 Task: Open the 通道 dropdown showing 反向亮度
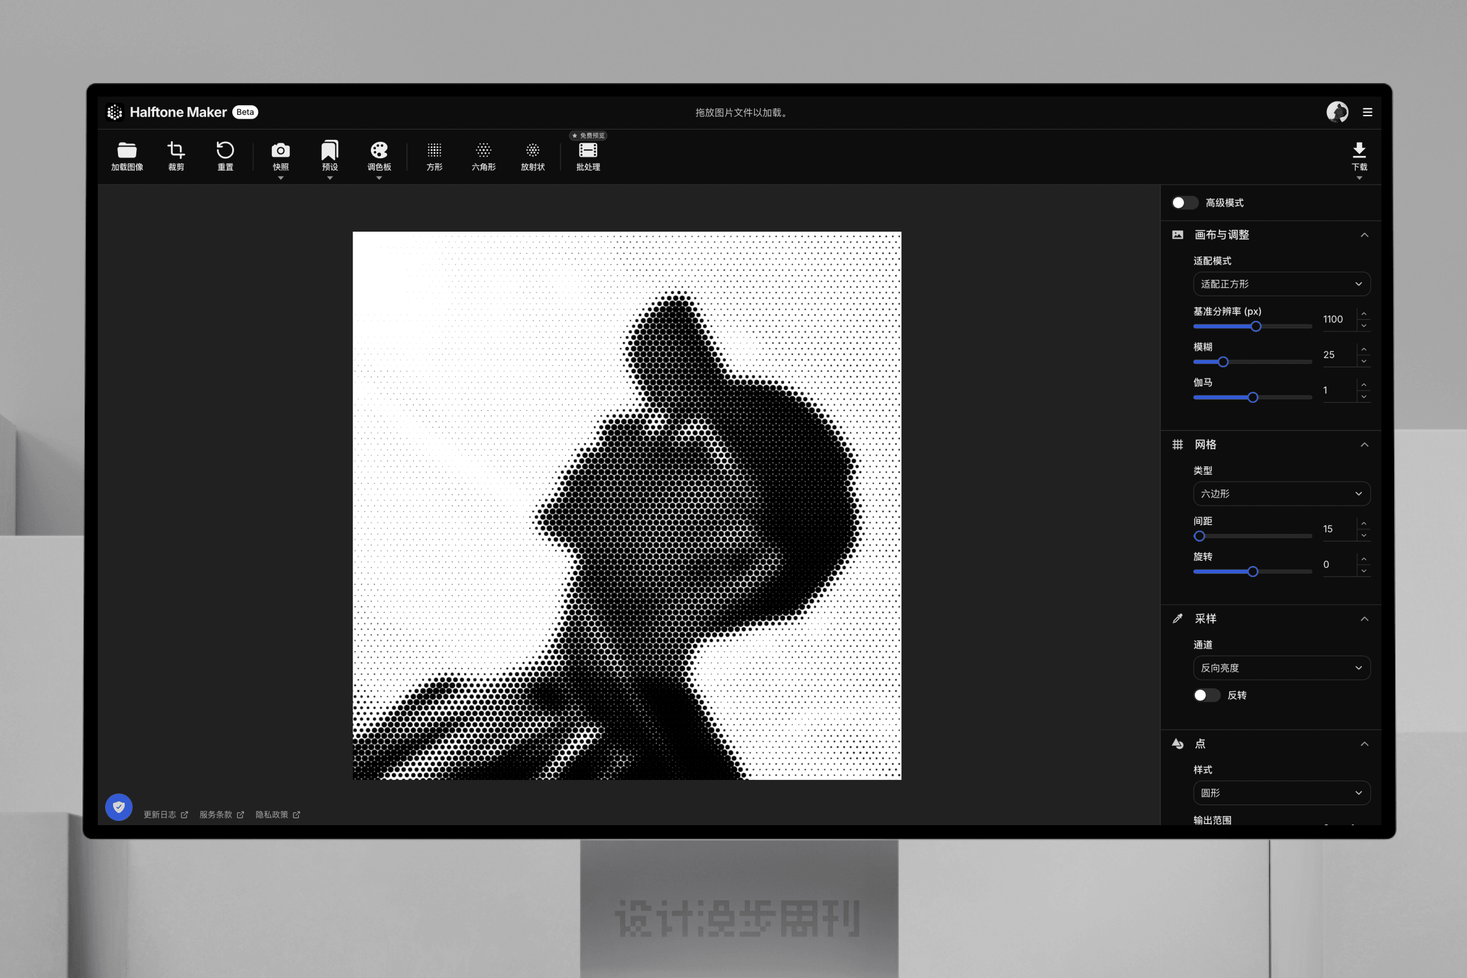1281,668
